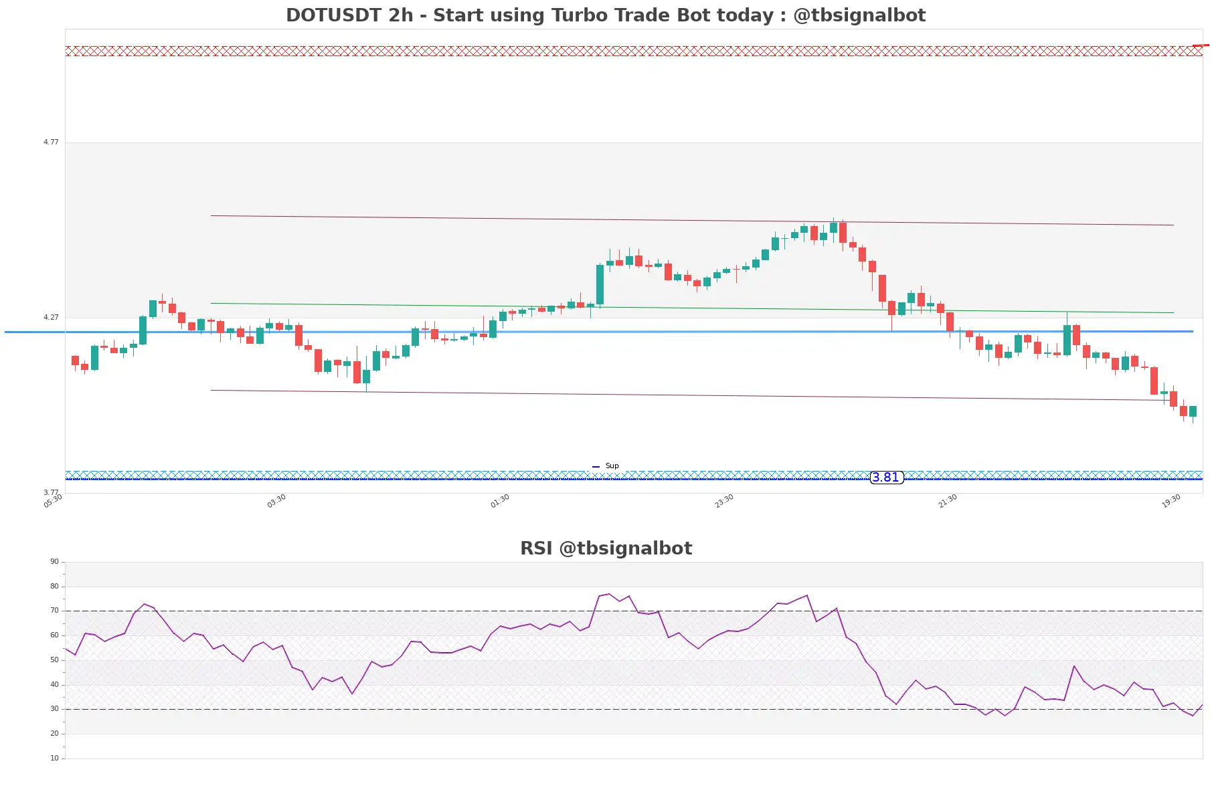
Task: Click the 05:30 time axis label
Action: point(53,501)
